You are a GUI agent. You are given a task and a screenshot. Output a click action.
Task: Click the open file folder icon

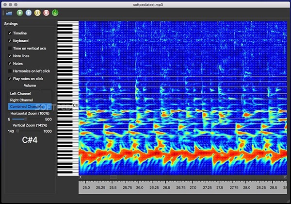10,12
